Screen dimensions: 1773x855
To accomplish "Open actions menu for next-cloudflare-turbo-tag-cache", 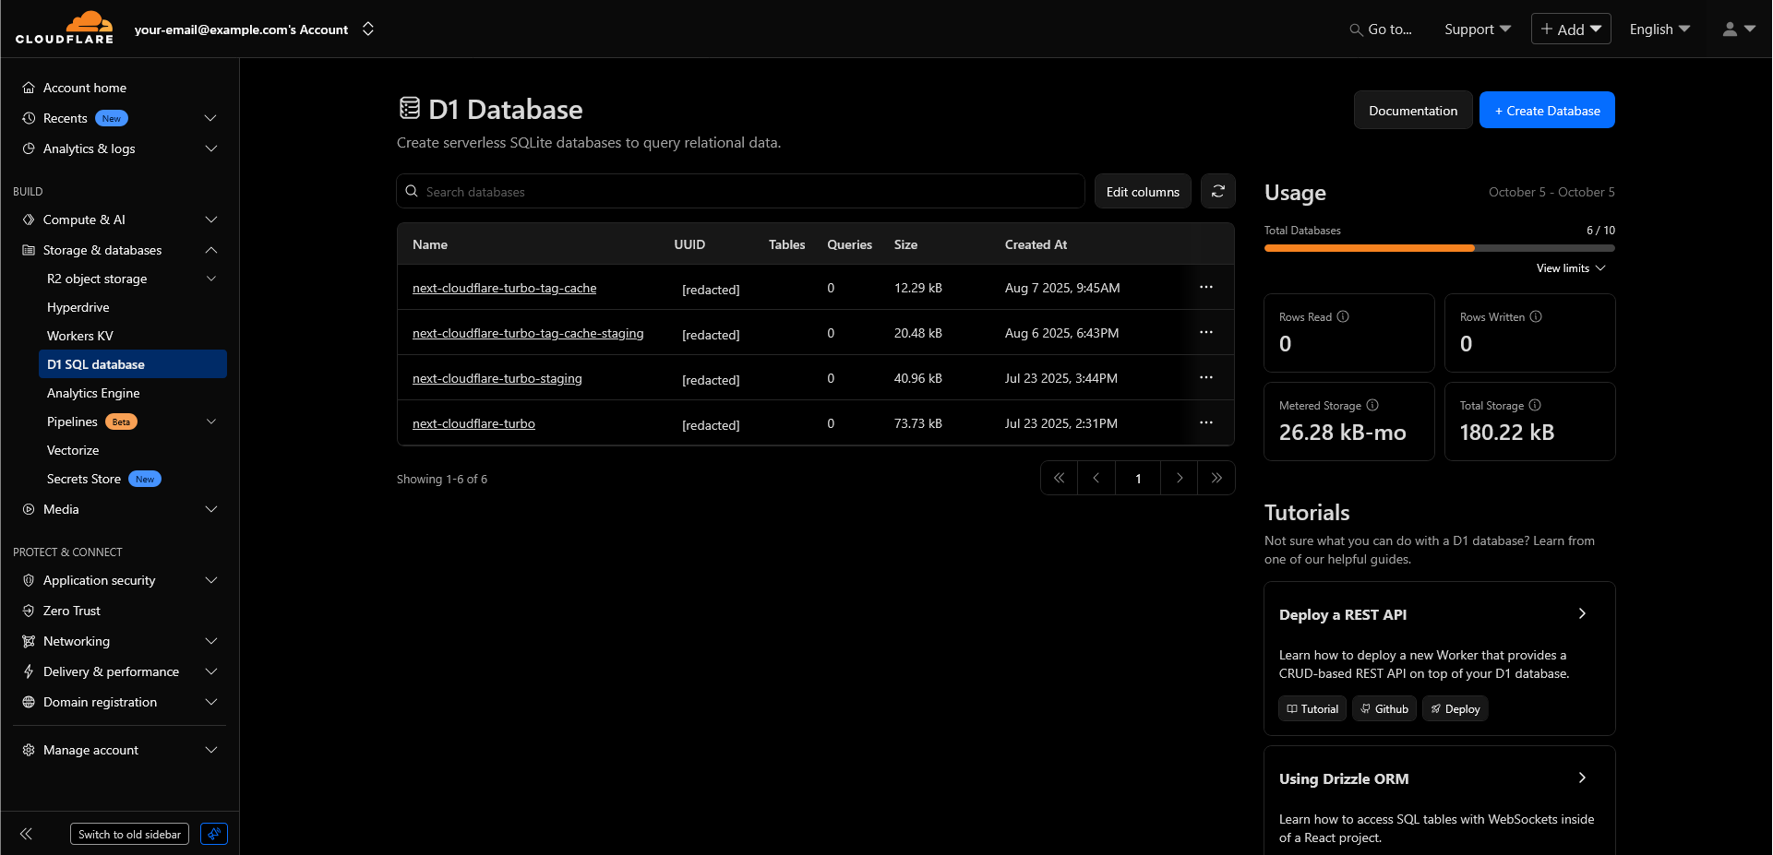I will [x=1205, y=287].
